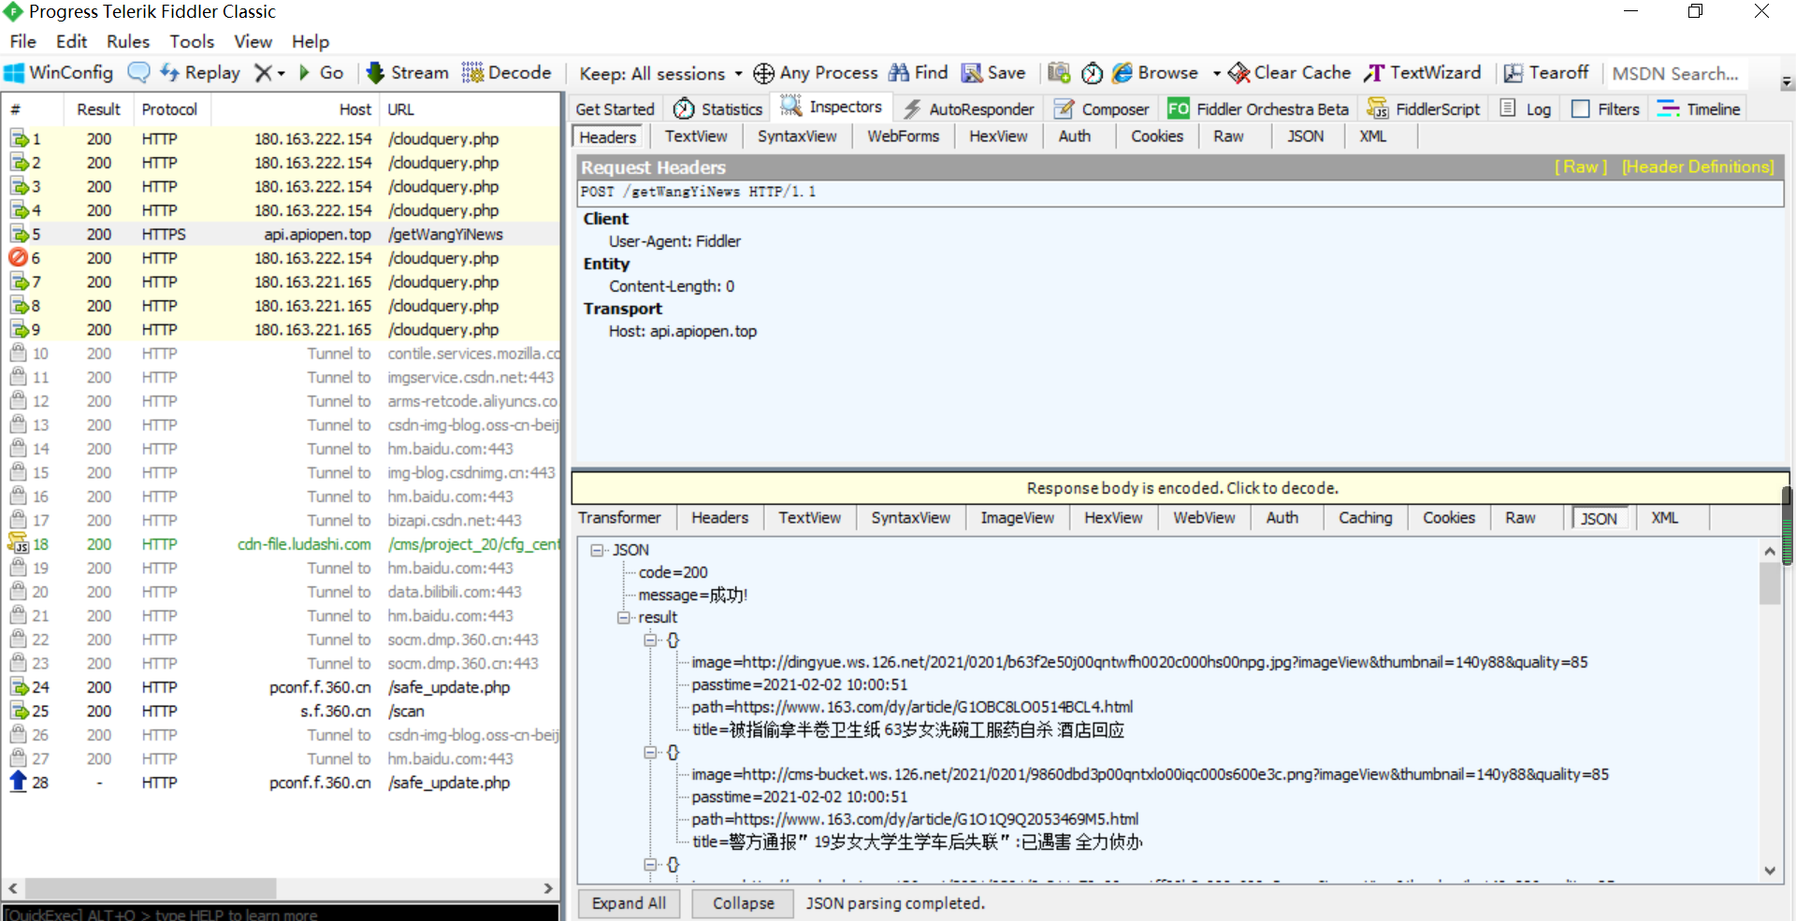
Task: Open the Composer tab
Action: tap(1101, 109)
